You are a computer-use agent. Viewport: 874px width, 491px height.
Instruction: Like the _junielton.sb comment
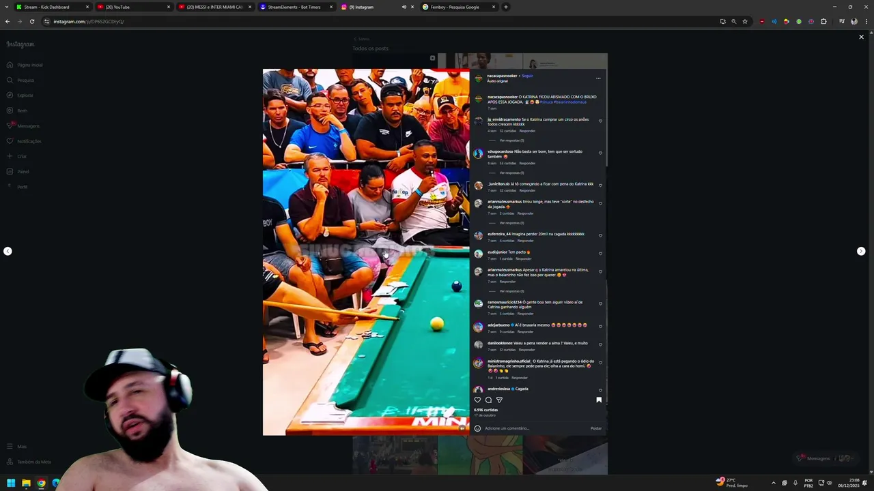point(600,185)
